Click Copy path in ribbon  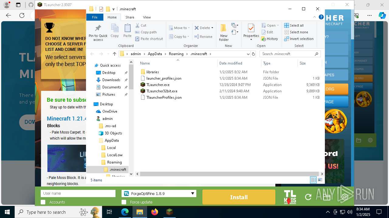pyautogui.click(x=146, y=32)
